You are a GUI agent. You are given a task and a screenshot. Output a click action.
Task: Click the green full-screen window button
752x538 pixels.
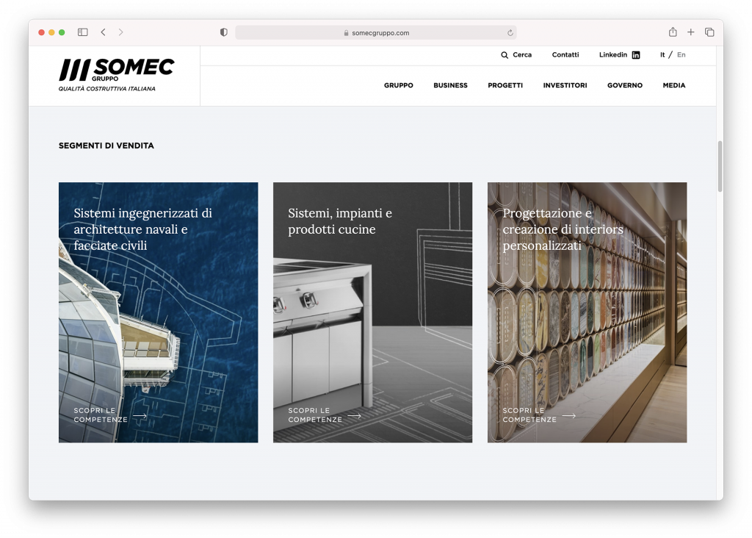[62, 32]
